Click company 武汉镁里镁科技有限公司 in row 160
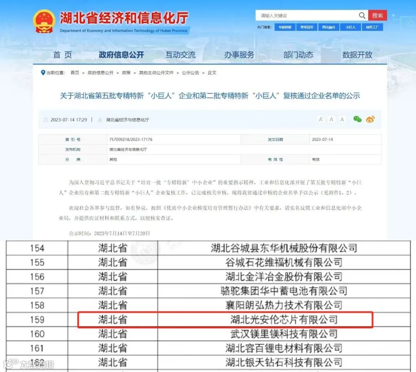The width and height of the screenshot is (416, 372). point(284,334)
